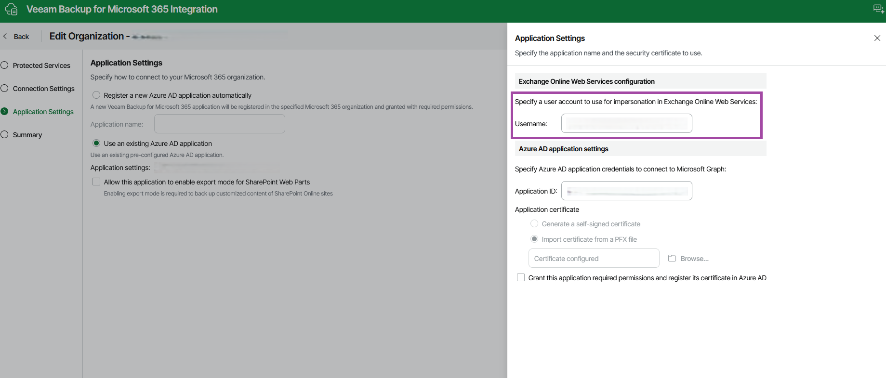The width and height of the screenshot is (886, 378).
Task: Choose Import certificate from a PFX file
Action: pyautogui.click(x=534, y=239)
